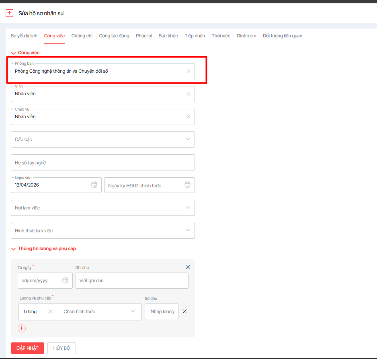
Task: Expand the Cấp bậc dropdown
Action: point(188,139)
